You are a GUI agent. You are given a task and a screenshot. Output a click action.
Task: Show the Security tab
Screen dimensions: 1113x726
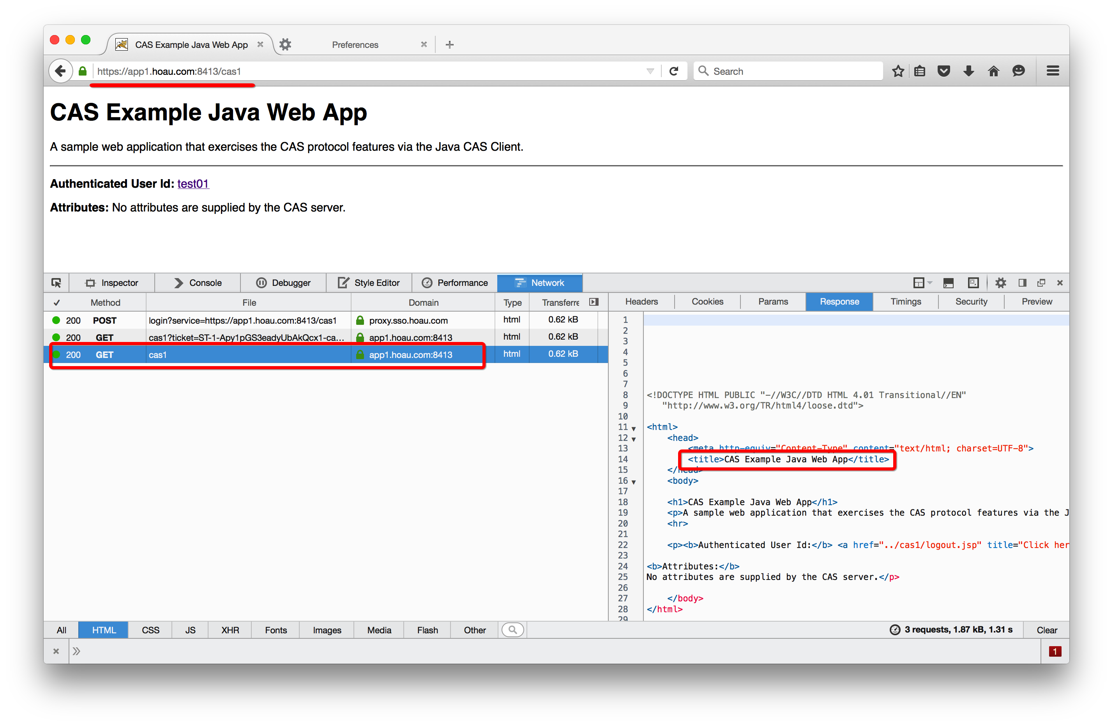pos(971,301)
